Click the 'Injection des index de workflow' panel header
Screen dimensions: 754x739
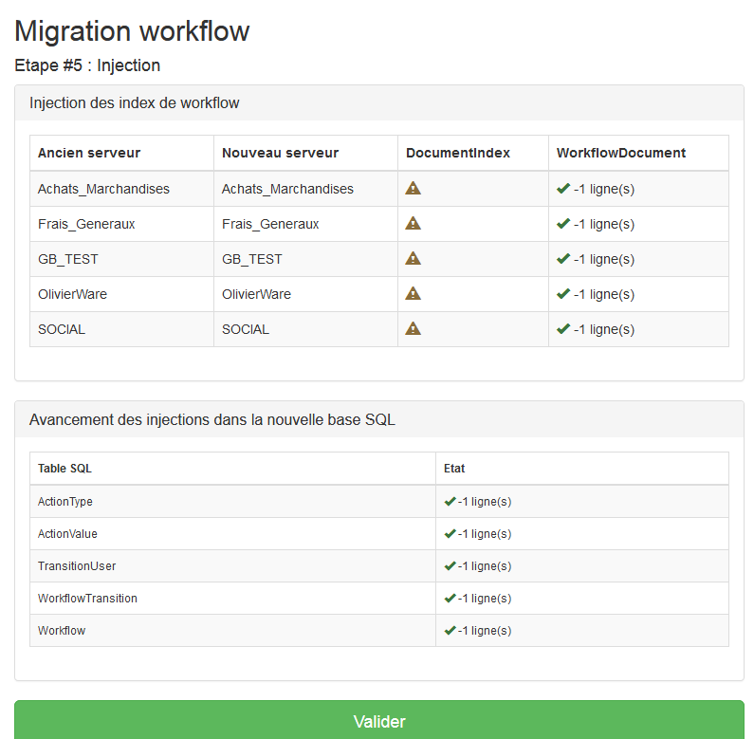click(135, 102)
